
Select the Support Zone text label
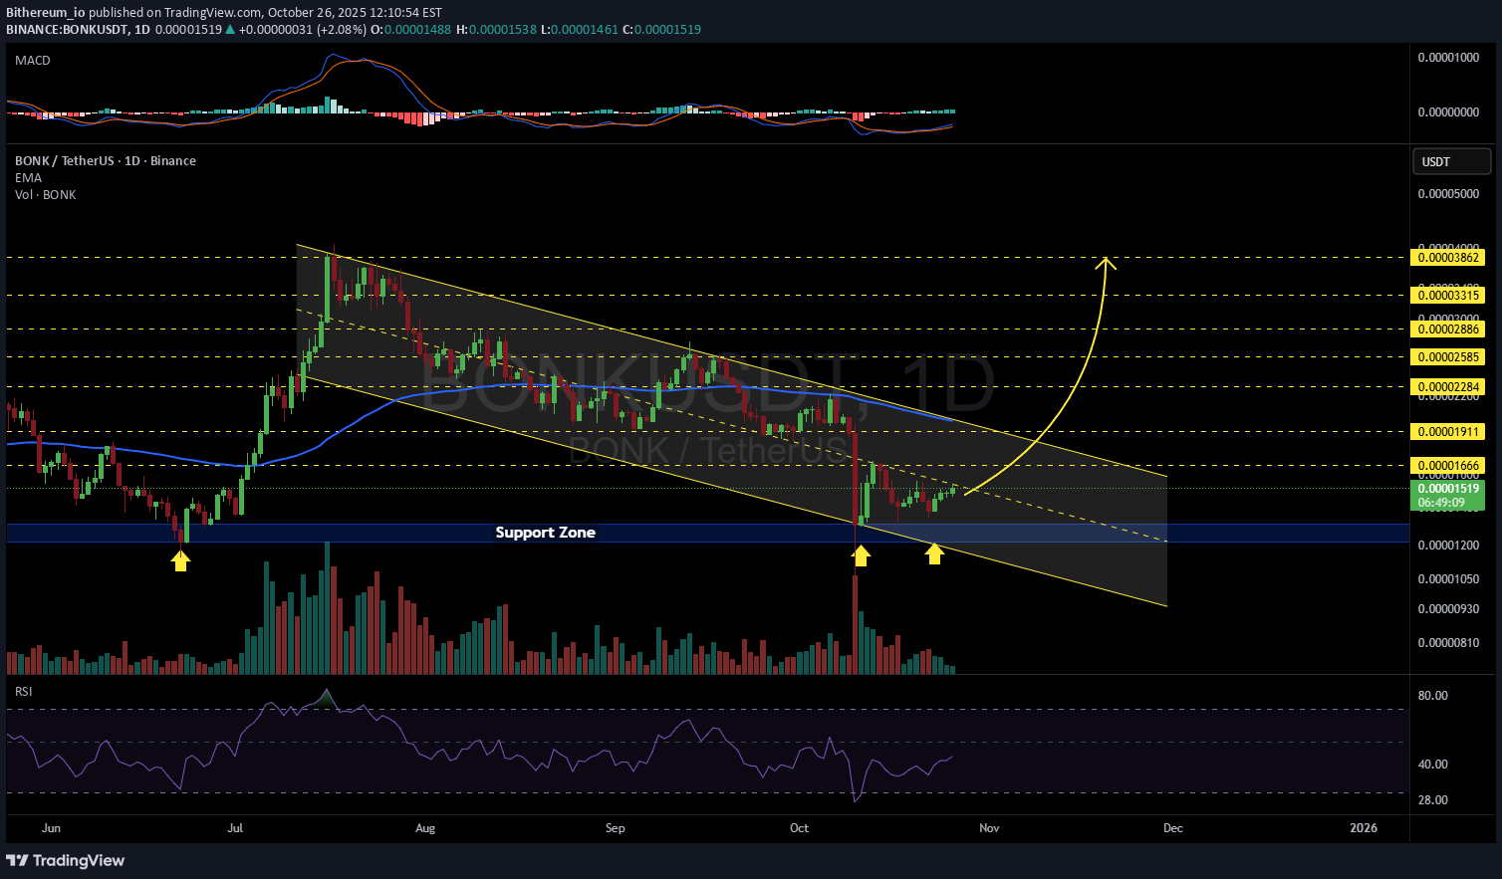click(545, 533)
